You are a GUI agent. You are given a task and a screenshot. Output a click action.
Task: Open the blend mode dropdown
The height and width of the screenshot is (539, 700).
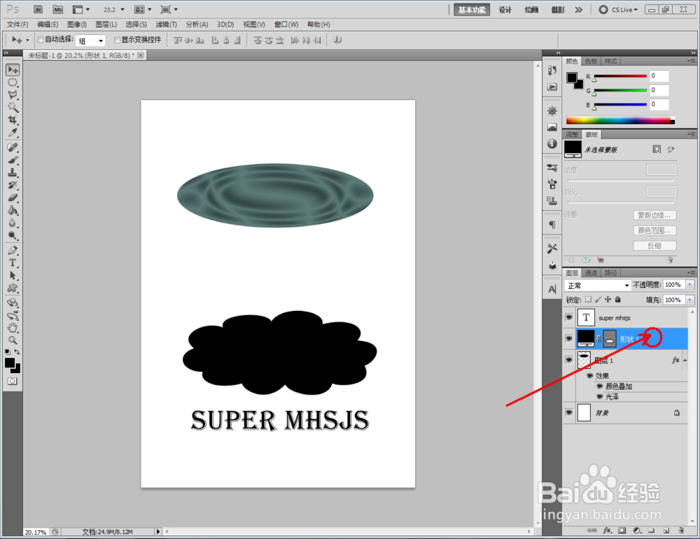pyautogui.click(x=597, y=286)
